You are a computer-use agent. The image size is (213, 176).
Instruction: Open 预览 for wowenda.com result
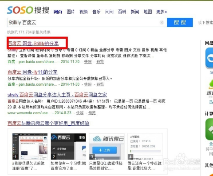pos(92,113)
